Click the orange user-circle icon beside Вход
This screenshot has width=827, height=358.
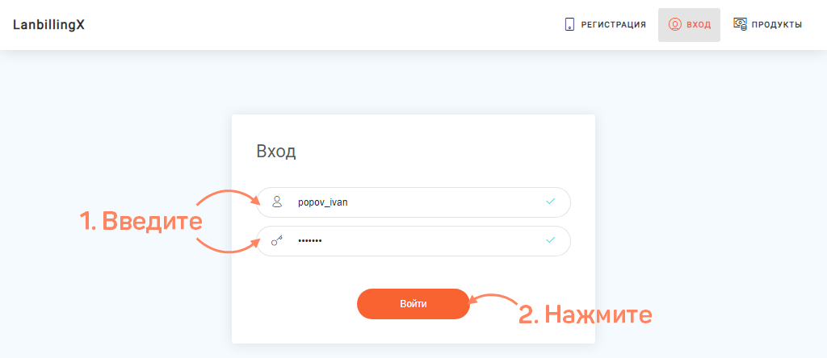674,24
